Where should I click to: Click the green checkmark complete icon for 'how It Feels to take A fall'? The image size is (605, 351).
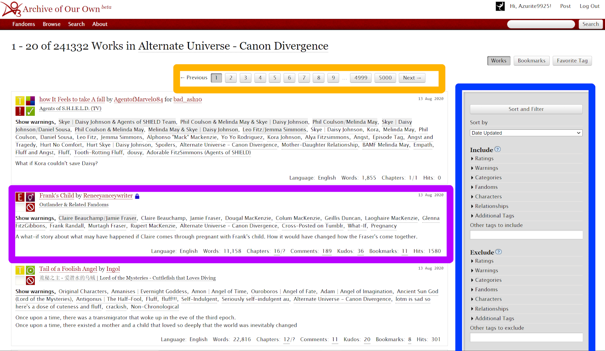point(31,111)
